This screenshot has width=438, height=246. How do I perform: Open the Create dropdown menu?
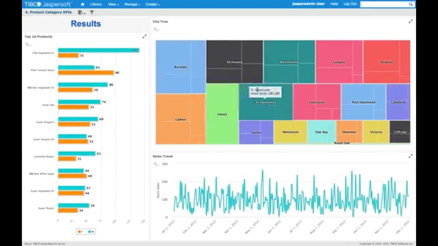(x=152, y=4)
